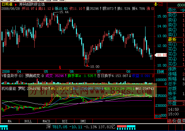Switch to the DMI indicator tab
Viewport: 185px width, 131px height.
tap(83, 121)
